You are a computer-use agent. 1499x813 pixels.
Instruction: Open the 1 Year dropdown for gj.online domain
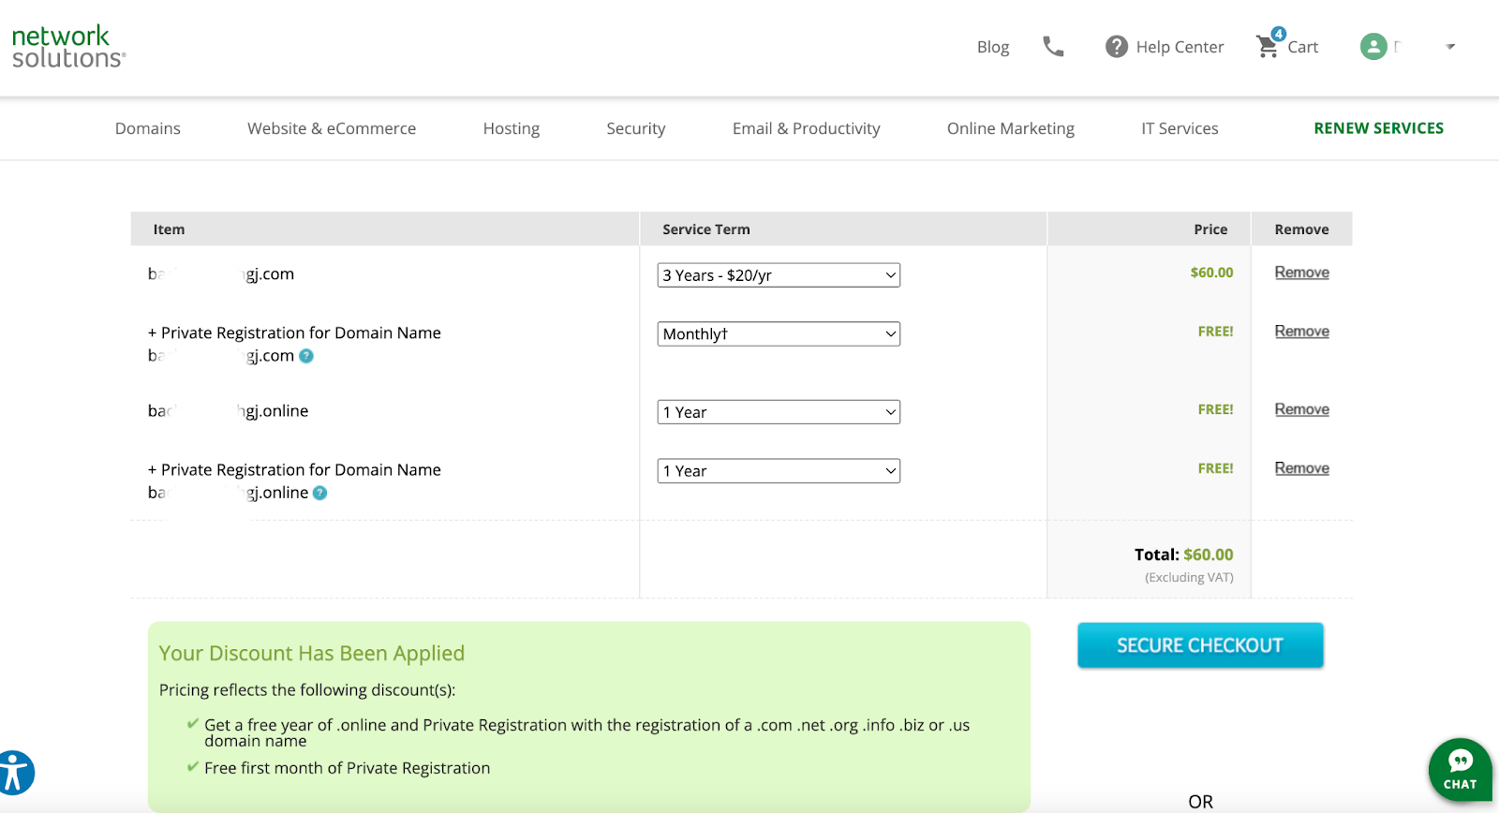(779, 412)
